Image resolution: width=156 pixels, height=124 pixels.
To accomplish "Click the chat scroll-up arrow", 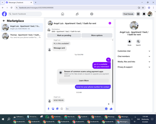I will coord(113,40).
